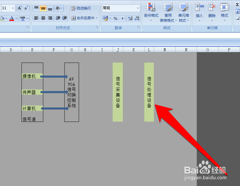
Task: Open the 格式 format menu
Action: tap(224, 12)
